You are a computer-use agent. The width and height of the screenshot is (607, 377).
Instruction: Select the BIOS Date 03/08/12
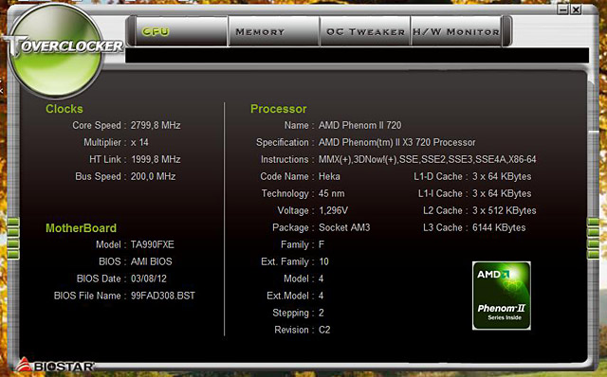149,278
